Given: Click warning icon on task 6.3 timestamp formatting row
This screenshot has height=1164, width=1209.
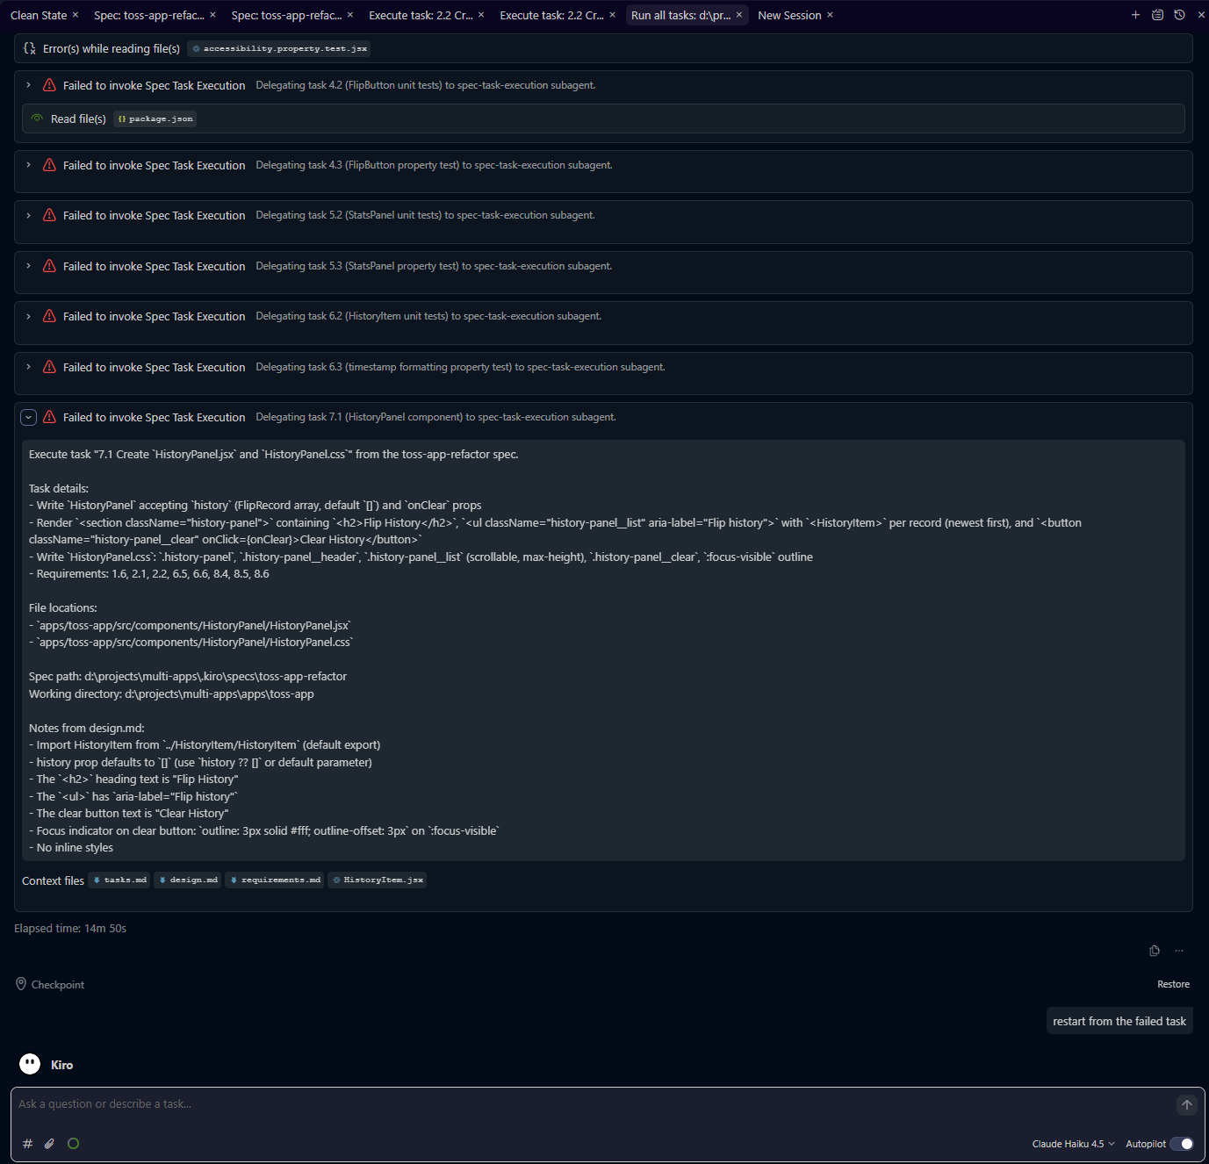Looking at the screenshot, I should [x=49, y=367].
